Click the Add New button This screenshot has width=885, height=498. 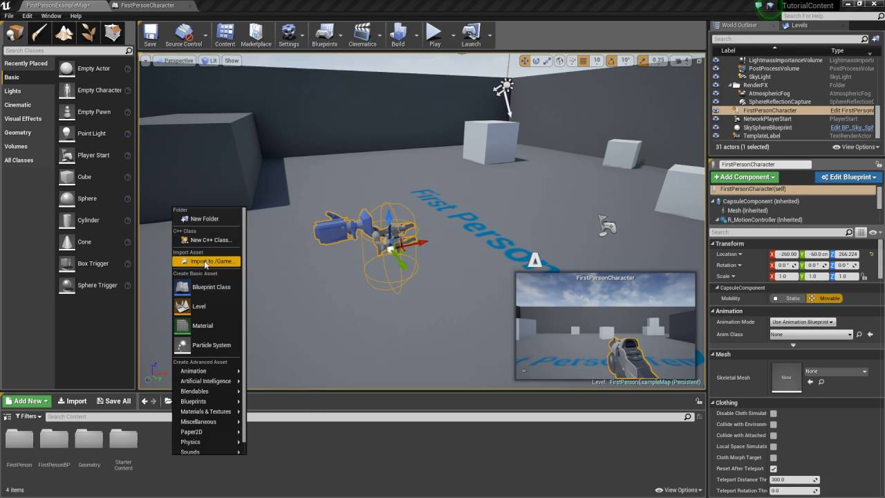coord(27,401)
